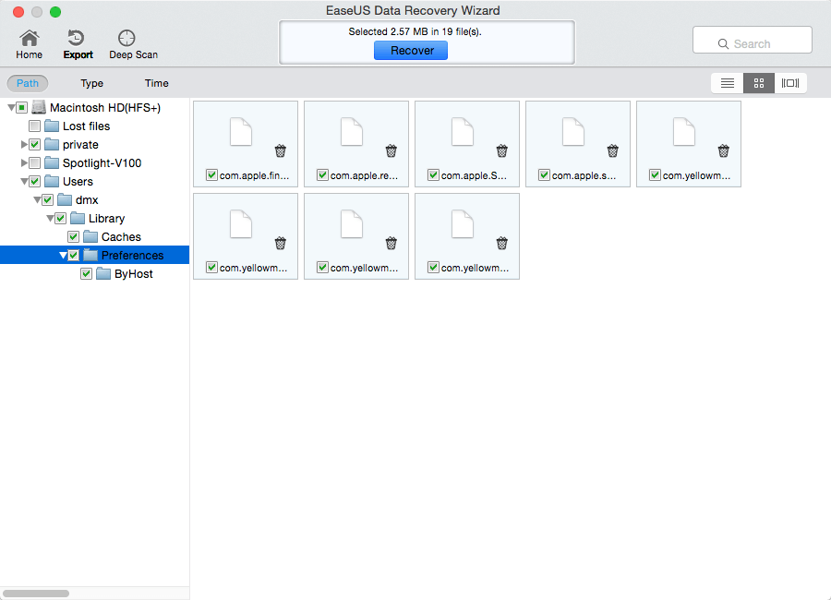
Task: Click trash badge on com.apple.re... file
Action: coord(391,151)
